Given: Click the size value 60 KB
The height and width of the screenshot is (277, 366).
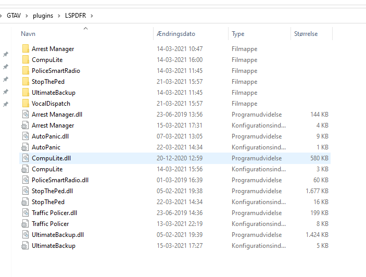Looking at the screenshot, I should click(321, 180).
